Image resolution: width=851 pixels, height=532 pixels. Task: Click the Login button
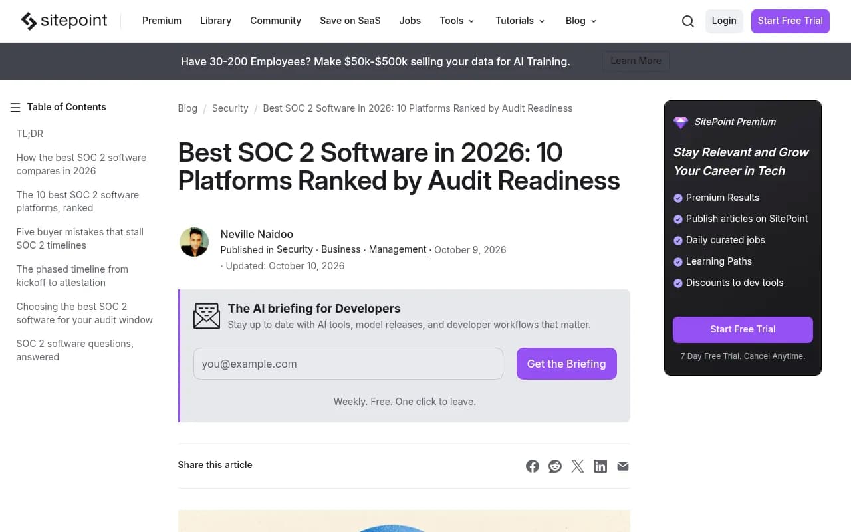click(x=724, y=21)
